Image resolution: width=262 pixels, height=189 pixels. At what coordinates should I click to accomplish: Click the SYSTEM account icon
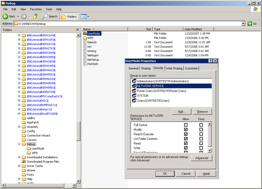(x=134, y=96)
